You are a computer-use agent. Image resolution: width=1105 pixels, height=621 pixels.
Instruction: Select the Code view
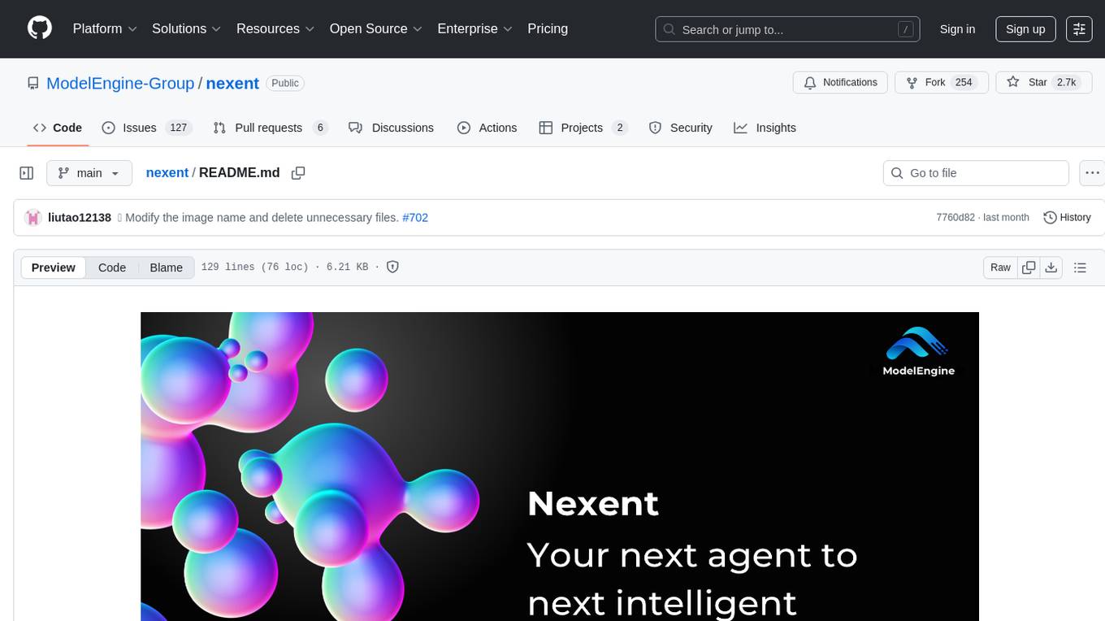(x=112, y=267)
